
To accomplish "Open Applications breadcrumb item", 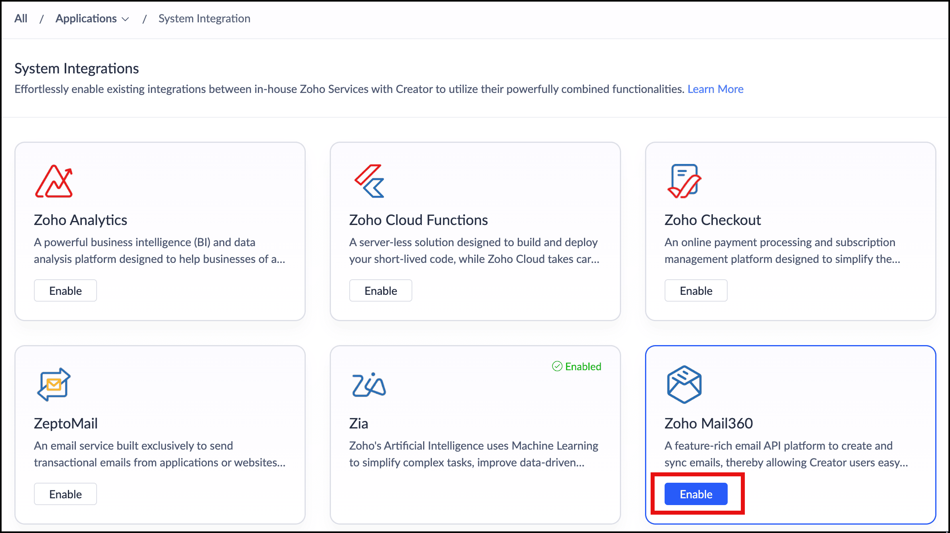I will click(x=86, y=19).
